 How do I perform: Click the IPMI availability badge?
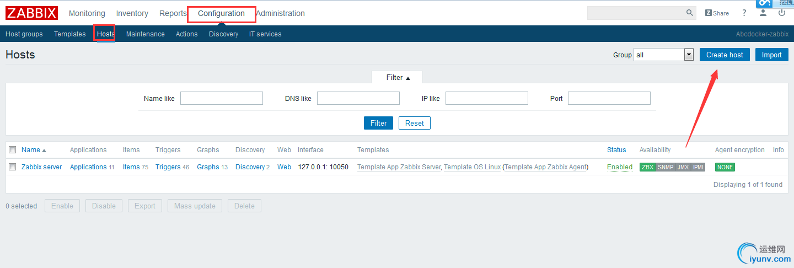pyautogui.click(x=698, y=167)
